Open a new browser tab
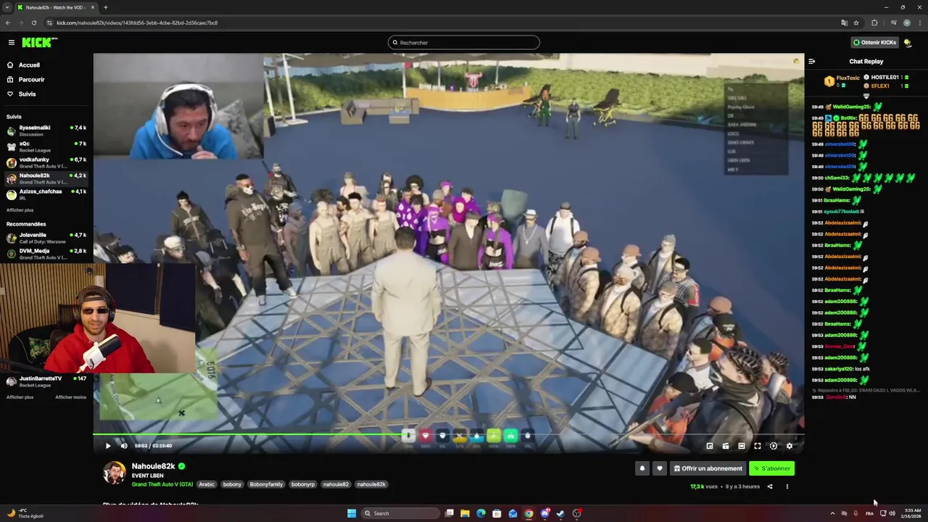Image resolution: width=928 pixels, height=522 pixels. click(x=106, y=7)
